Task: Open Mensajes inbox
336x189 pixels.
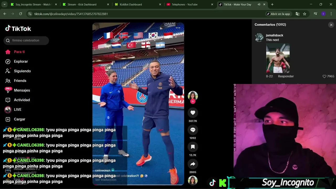Action: [22, 90]
